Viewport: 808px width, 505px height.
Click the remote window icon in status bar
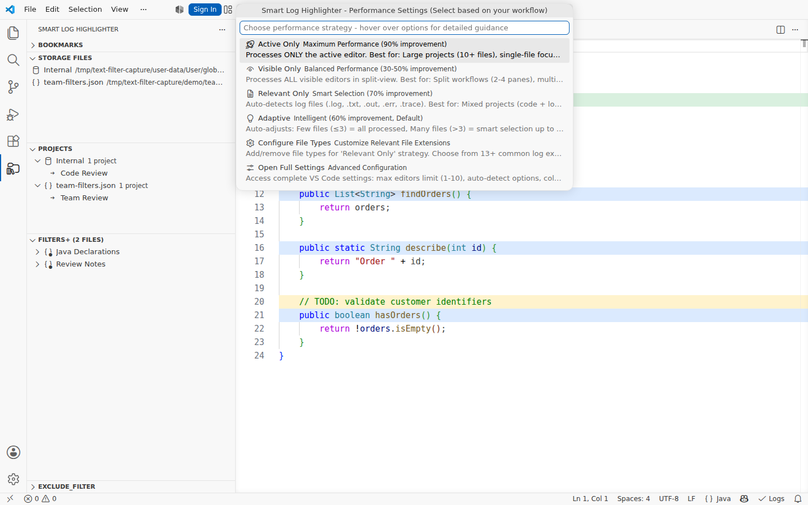[x=10, y=499]
